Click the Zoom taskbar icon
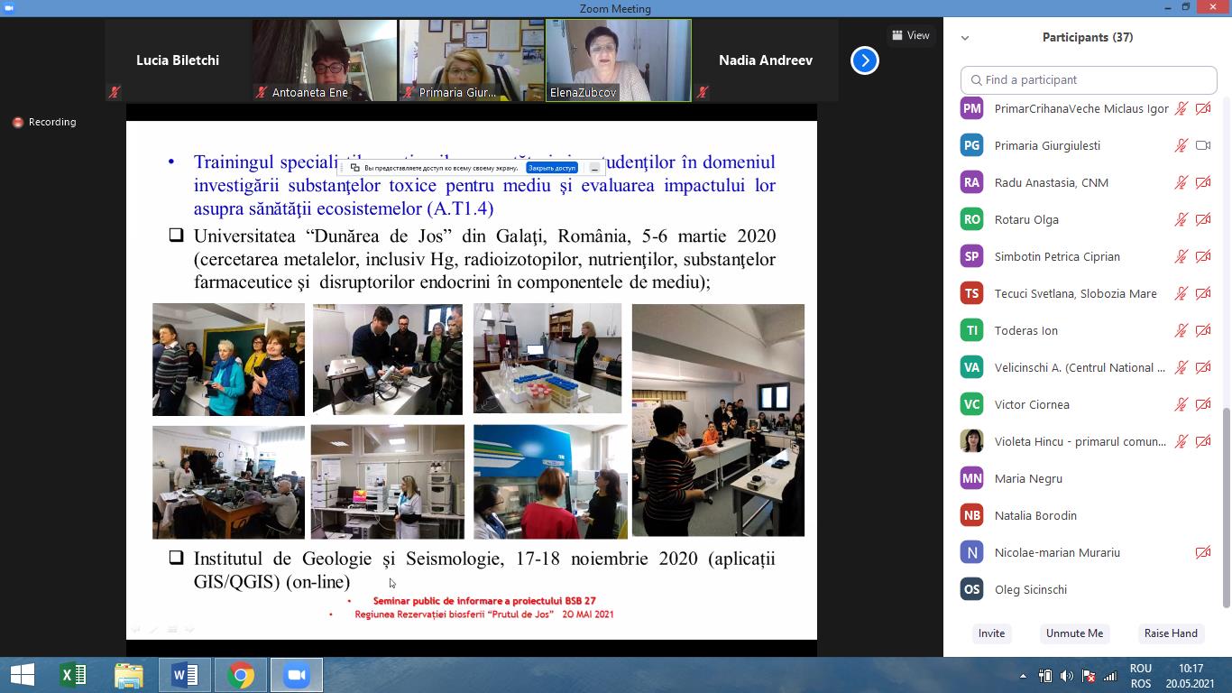 296,675
